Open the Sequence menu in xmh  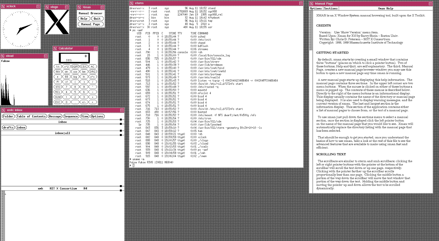pyautogui.click(x=71, y=116)
